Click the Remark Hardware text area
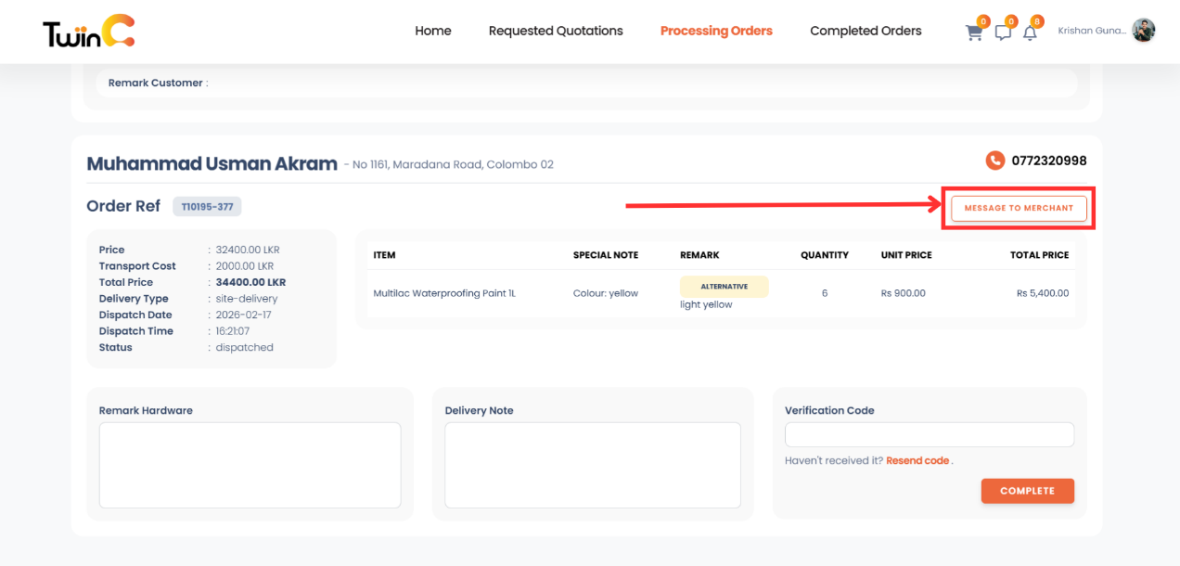1180x566 pixels. pos(250,464)
